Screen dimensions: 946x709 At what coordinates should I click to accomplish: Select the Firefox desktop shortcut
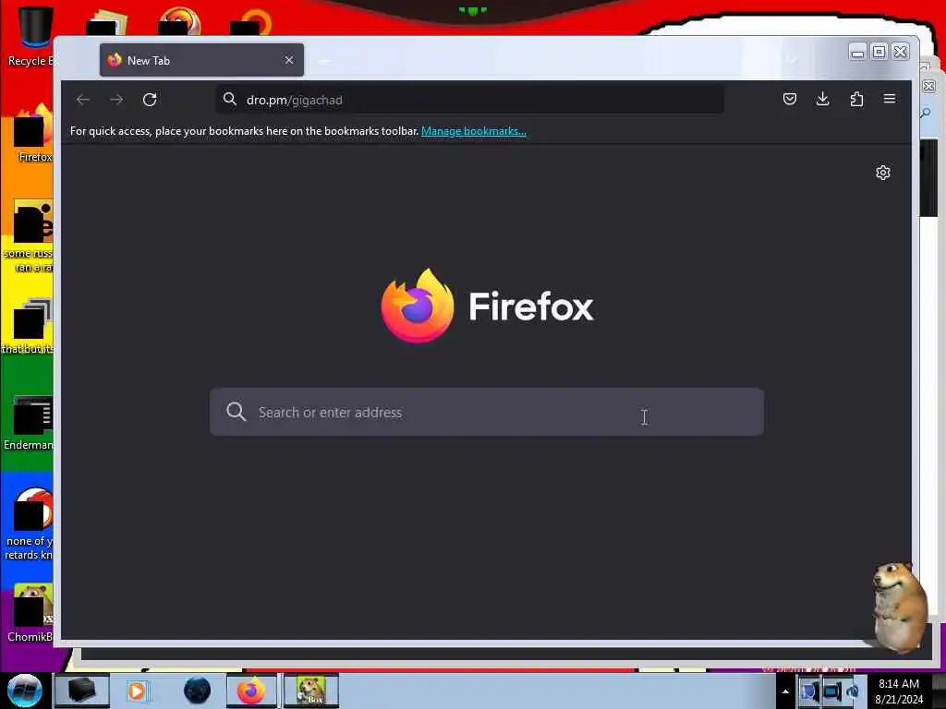coord(33,134)
